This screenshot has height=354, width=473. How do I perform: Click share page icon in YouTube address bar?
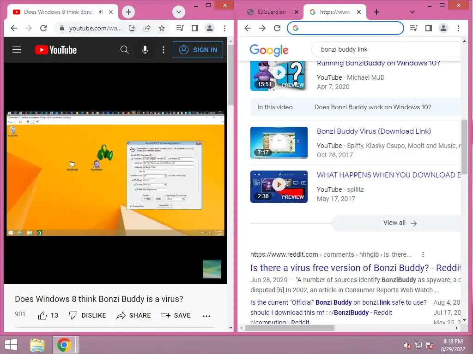coord(146,28)
